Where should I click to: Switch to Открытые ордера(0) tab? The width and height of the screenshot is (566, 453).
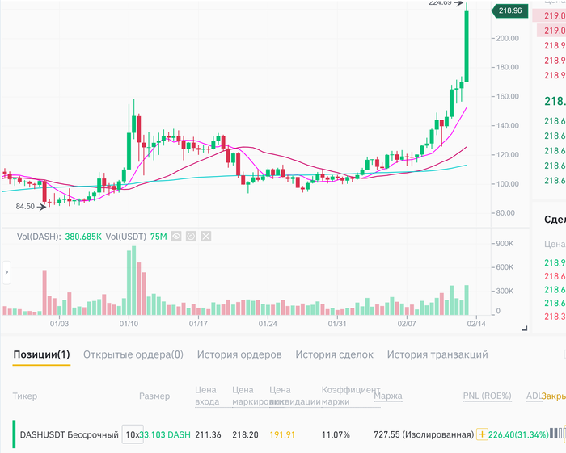pos(133,354)
